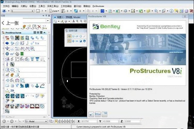The height and width of the screenshot is (129, 194).
Task: Click the magnifier with sparkle icon in toolbar
Action: tap(156, 11)
